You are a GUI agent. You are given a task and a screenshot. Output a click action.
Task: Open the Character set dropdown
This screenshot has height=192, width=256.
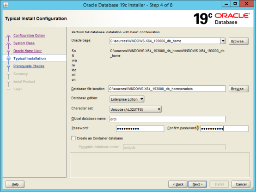[135, 109]
